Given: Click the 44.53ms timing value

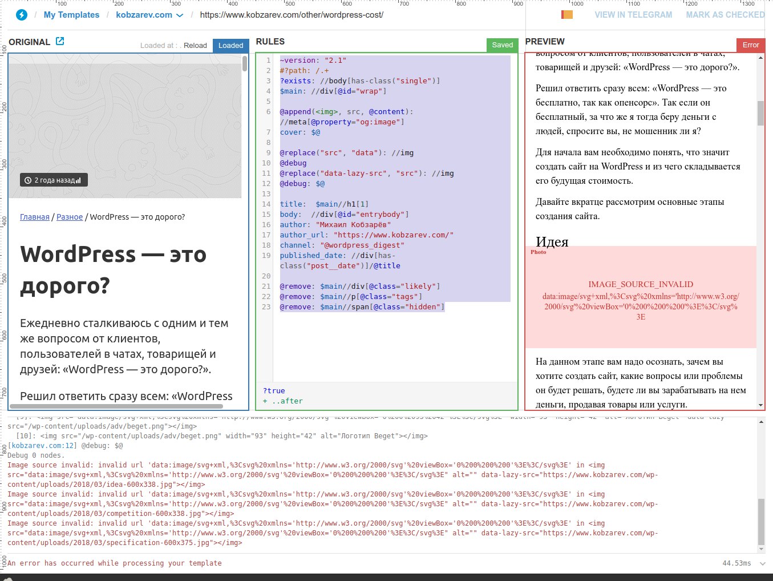Looking at the screenshot, I should click(736, 563).
